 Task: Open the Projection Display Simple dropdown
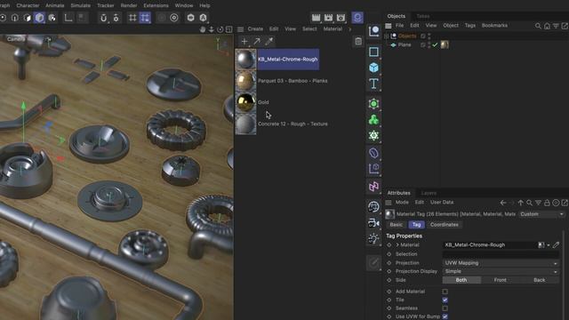coord(501,271)
